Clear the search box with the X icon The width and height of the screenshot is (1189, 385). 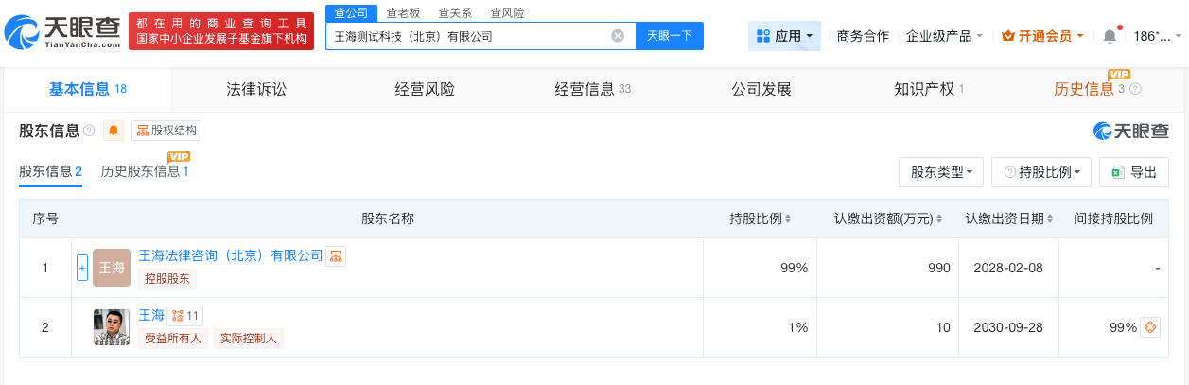(618, 36)
